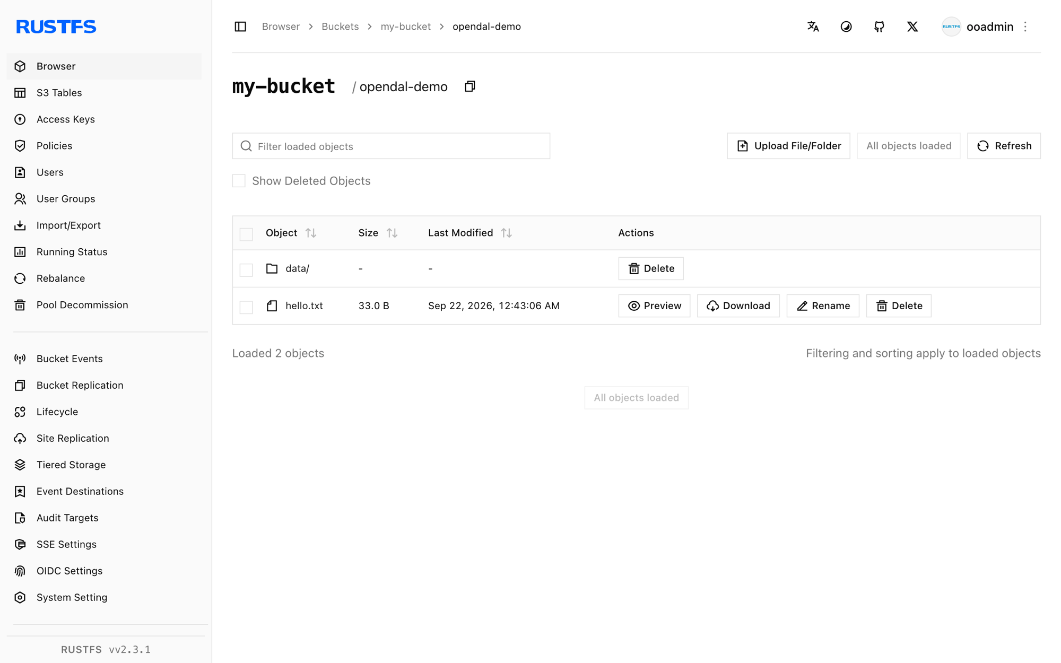Image resolution: width=1061 pixels, height=663 pixels.
Task: Refresh the object list
Action: pyautogui.click(x=1004, y=146)
